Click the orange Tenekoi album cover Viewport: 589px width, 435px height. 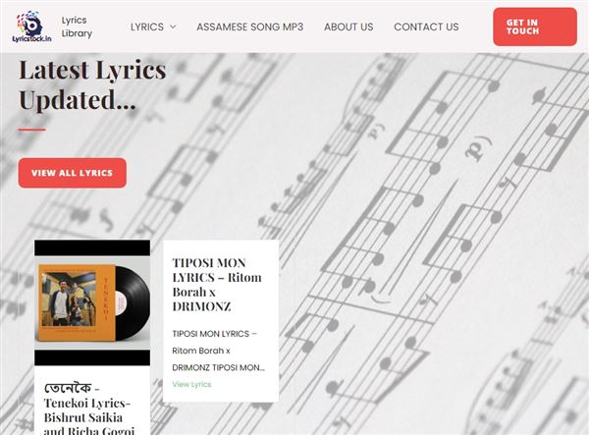(x=78, y=302)
